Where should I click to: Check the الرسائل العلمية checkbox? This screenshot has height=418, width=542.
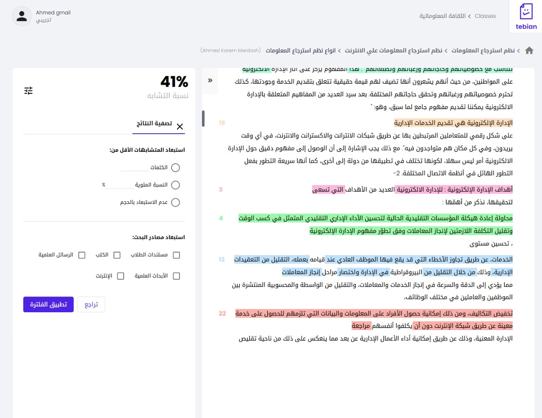coord(82,255)
